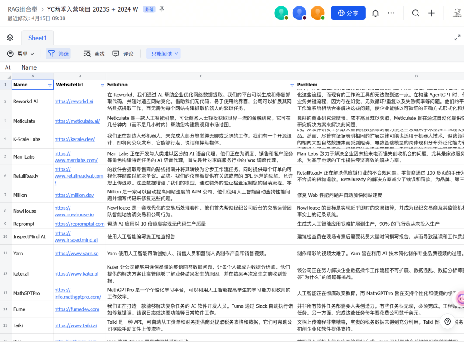464x343 pixels.
Task: Click the agent logo icon top right
Action: (x=457, y=13)
